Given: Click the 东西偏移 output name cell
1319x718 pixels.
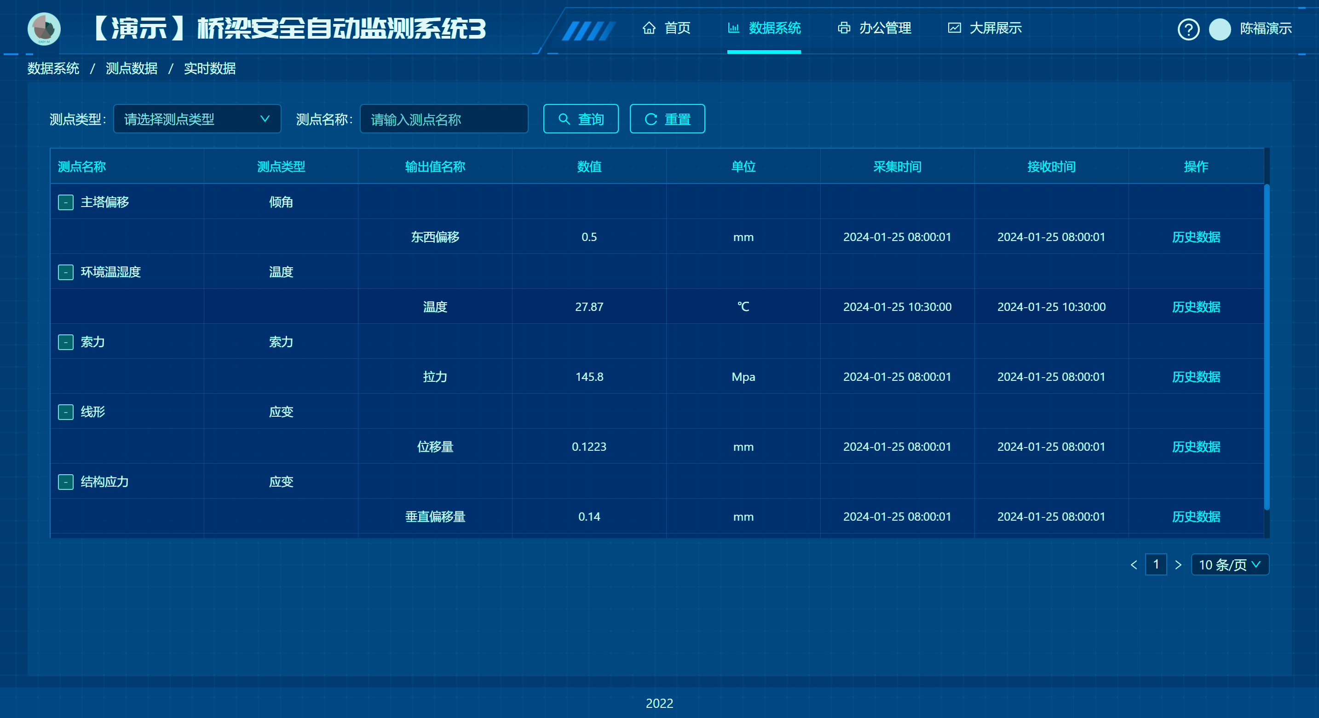Looking at the screenshot, I should [435, 237].
